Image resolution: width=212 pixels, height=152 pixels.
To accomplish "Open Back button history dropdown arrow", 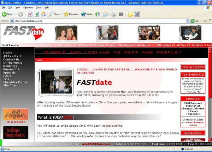I will coord(15,14).
